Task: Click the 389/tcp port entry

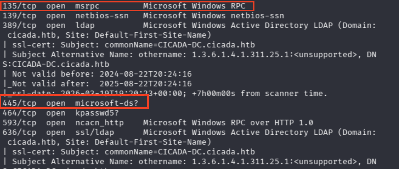Action: pos(19,25)
